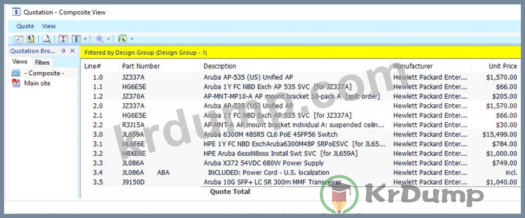Open the Excel export dropdown arrow
Screen dimensions: 525x218
pos(132,39)
